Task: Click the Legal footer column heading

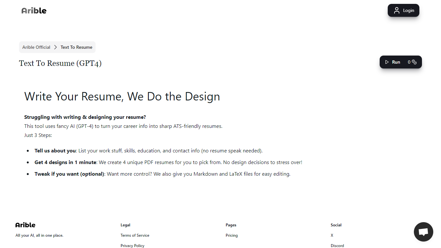Action: (125, 225)
